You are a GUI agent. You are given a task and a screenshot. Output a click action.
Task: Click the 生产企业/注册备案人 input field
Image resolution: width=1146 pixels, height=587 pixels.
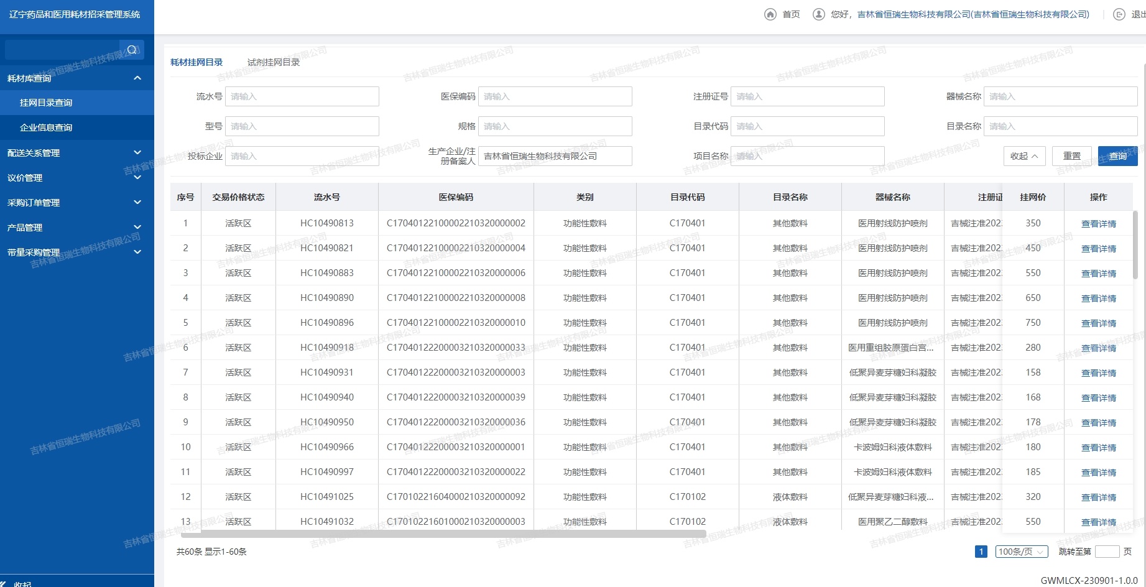pos(555,156)
